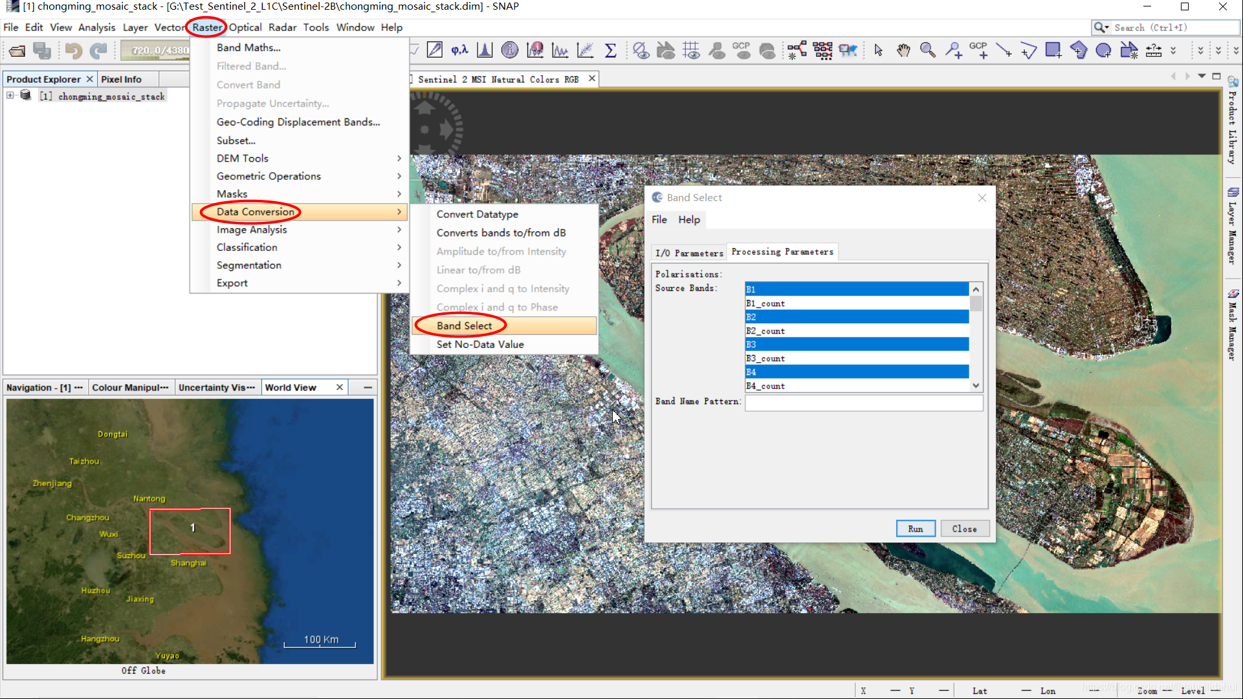1243x699 pixels.
Task: Toggle the Pin overlay visibility icon
Action: click(717, 50)
